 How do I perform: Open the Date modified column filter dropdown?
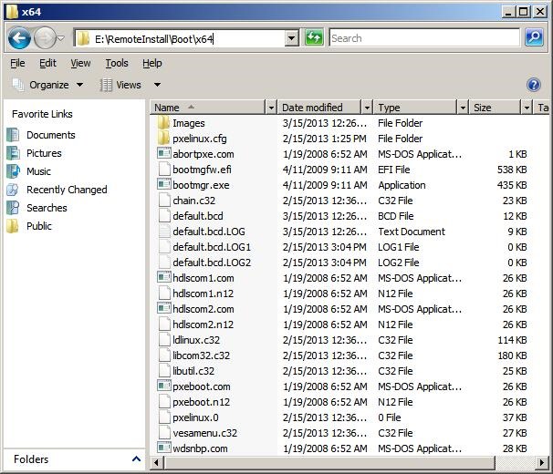[x=367, y=108]
